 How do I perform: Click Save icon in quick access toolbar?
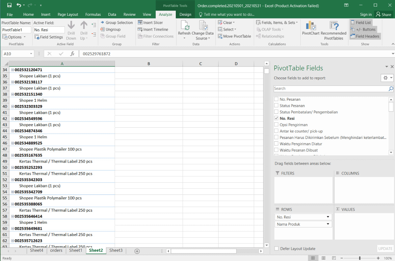[x=9, y=5]
